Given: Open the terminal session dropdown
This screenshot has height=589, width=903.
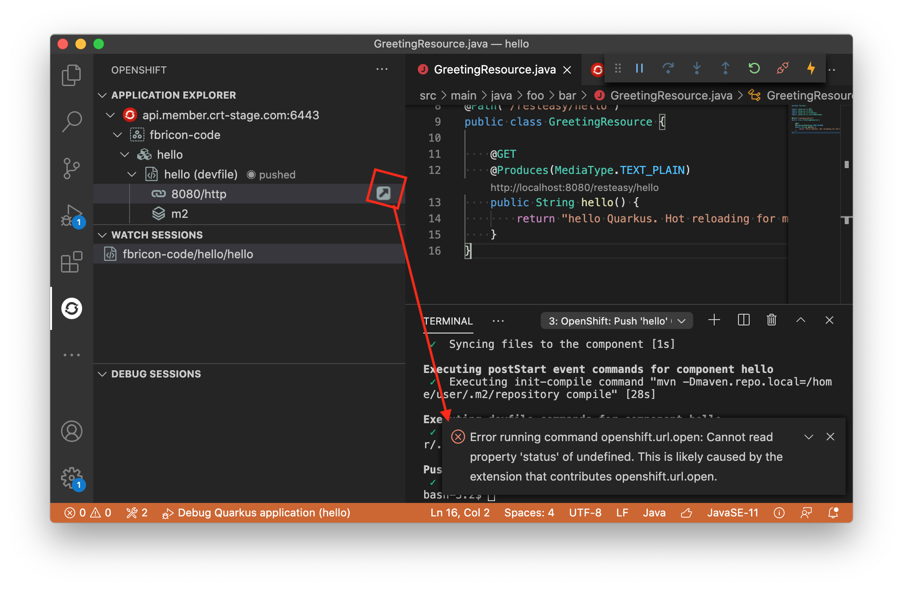Looking at the screenshot, I should coord(681,320).
